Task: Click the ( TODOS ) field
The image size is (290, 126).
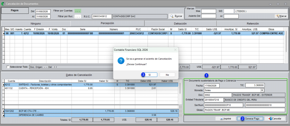Action: [x=261, y=11]
